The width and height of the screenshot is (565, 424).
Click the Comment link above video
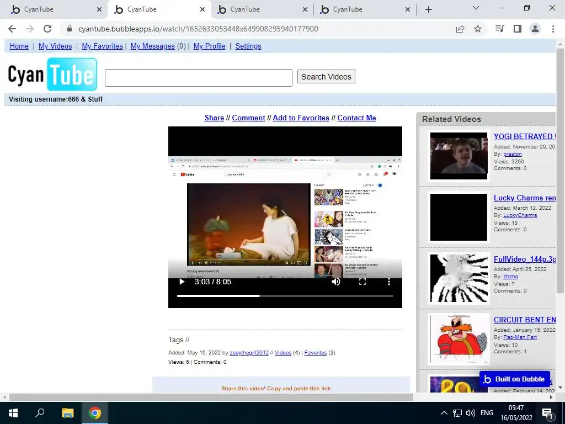pos(249,118)
